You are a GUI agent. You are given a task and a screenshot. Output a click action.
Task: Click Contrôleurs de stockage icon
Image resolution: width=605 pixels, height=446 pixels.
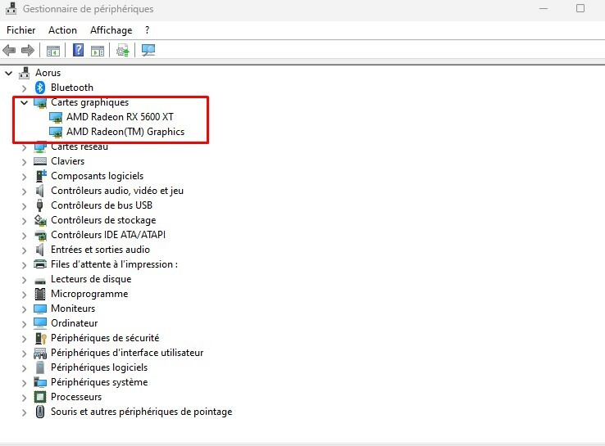tap(40, 220)
